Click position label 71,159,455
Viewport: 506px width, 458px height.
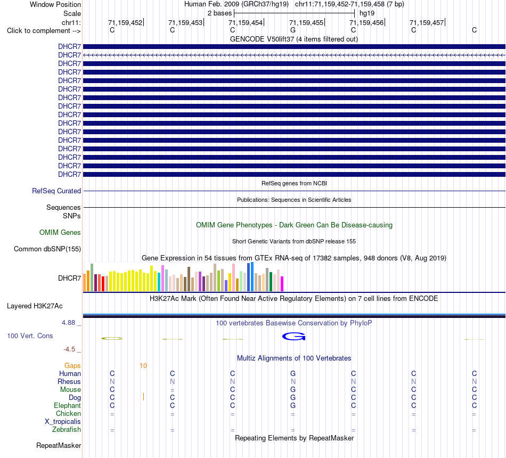[306, 22]
